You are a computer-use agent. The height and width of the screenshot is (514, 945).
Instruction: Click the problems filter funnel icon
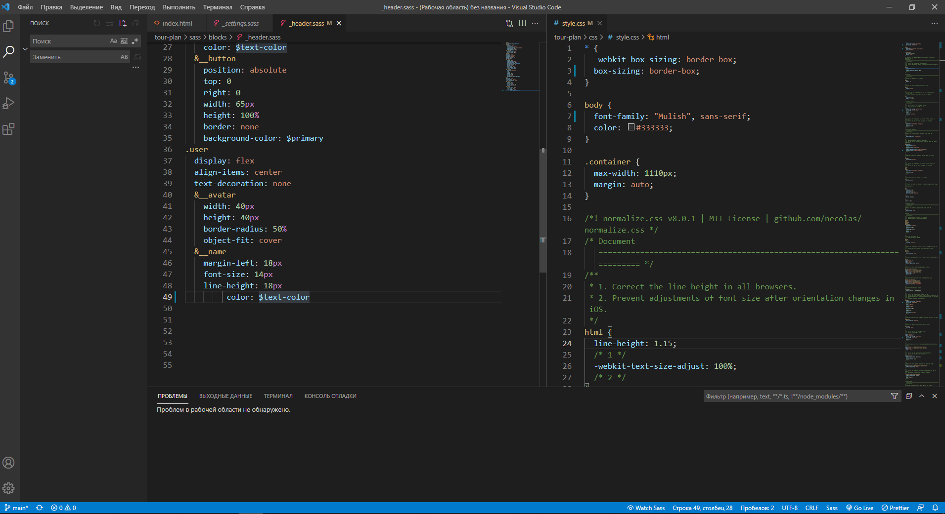pyautogui.click(x=894, y=396)
